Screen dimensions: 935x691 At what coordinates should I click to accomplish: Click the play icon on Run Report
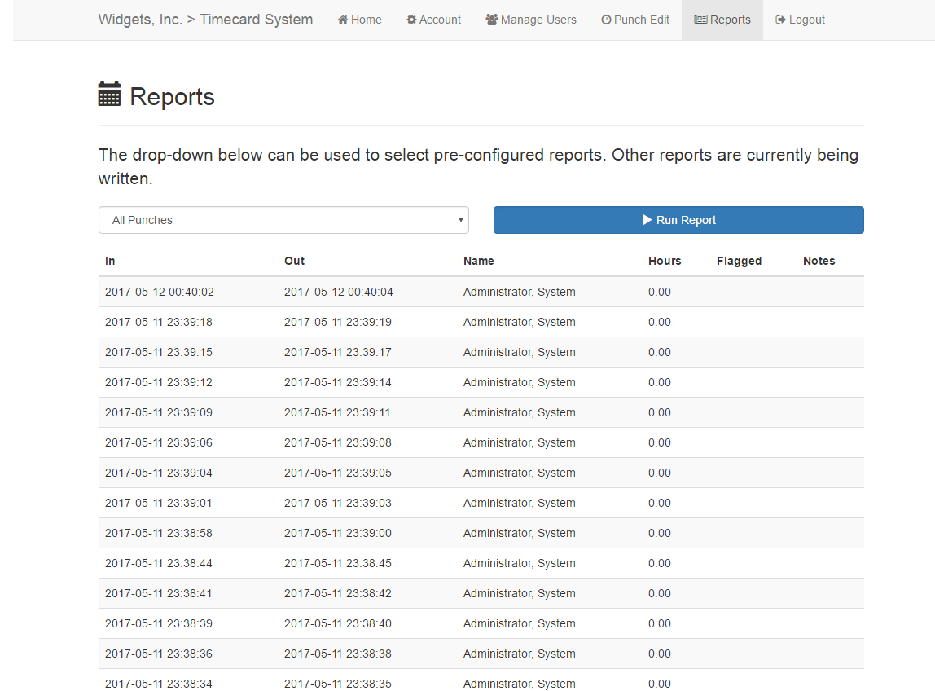click(647, 220)
